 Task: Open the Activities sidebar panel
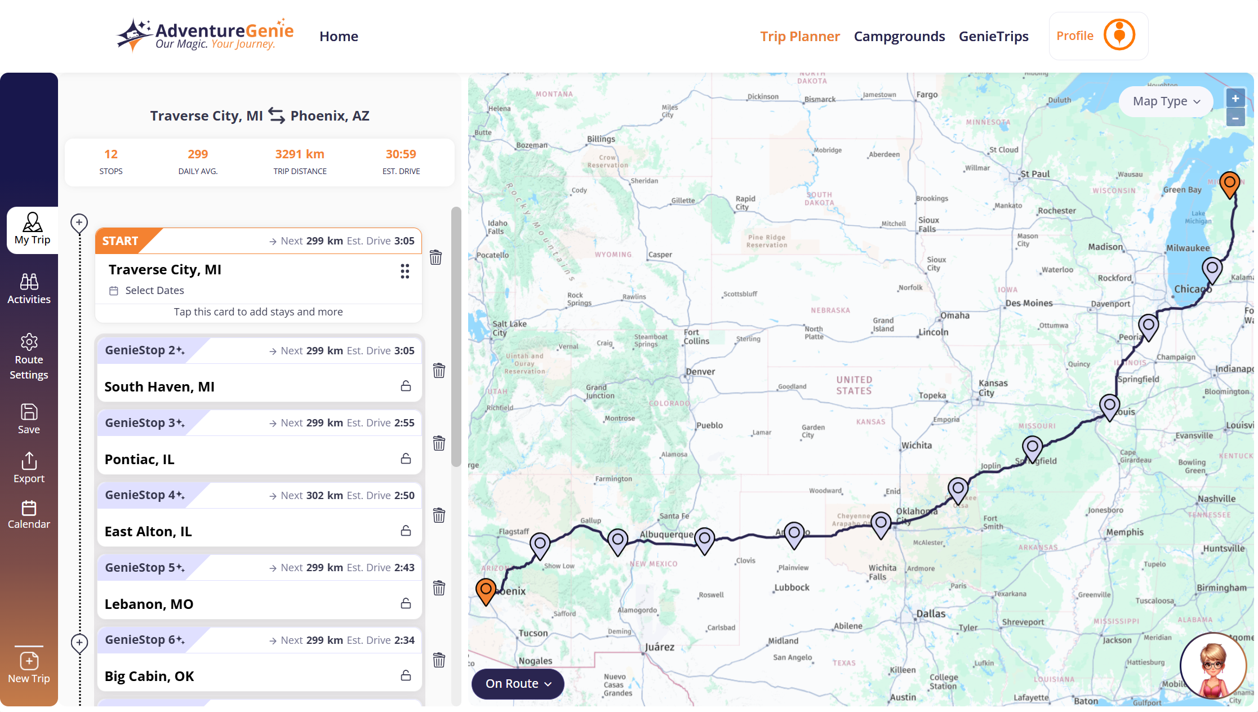[x=29, y=289]
